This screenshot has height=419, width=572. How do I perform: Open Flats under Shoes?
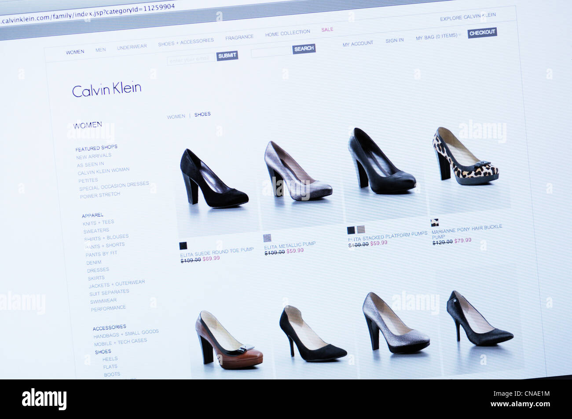pyautogui.click(x=110, y=367)
